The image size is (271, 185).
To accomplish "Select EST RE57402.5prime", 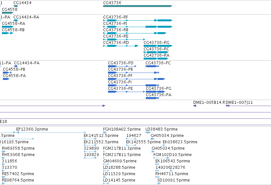I will [x=4, y=177].
